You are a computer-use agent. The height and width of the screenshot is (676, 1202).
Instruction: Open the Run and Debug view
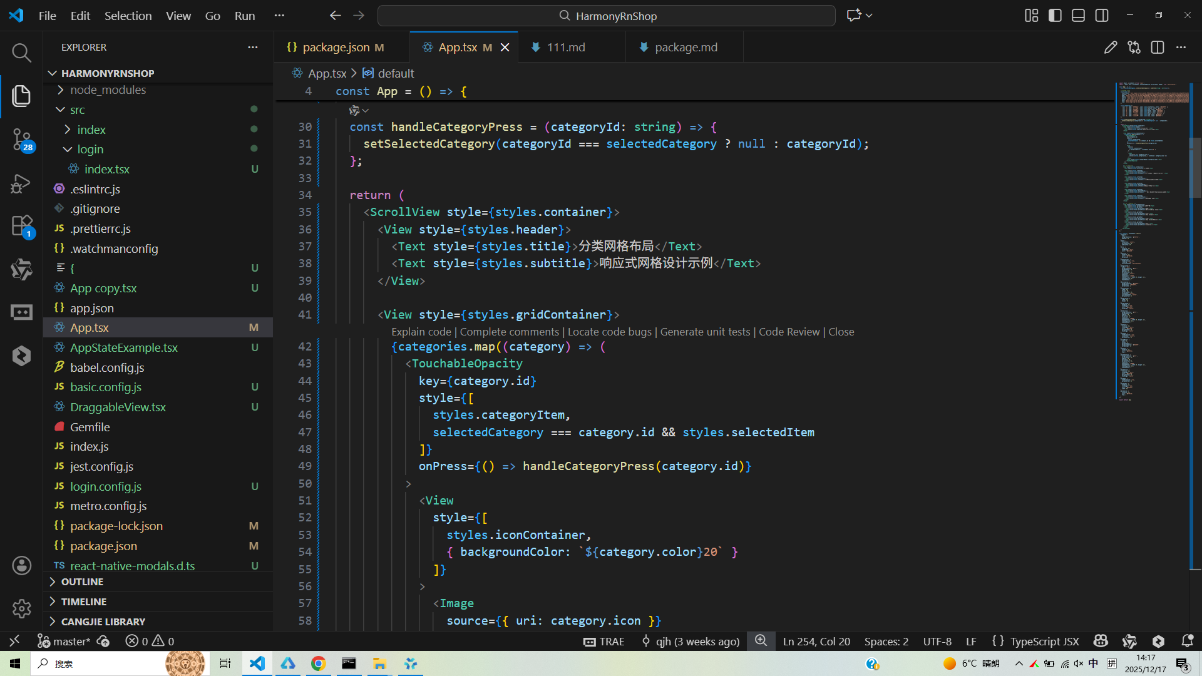click(21, 183)
